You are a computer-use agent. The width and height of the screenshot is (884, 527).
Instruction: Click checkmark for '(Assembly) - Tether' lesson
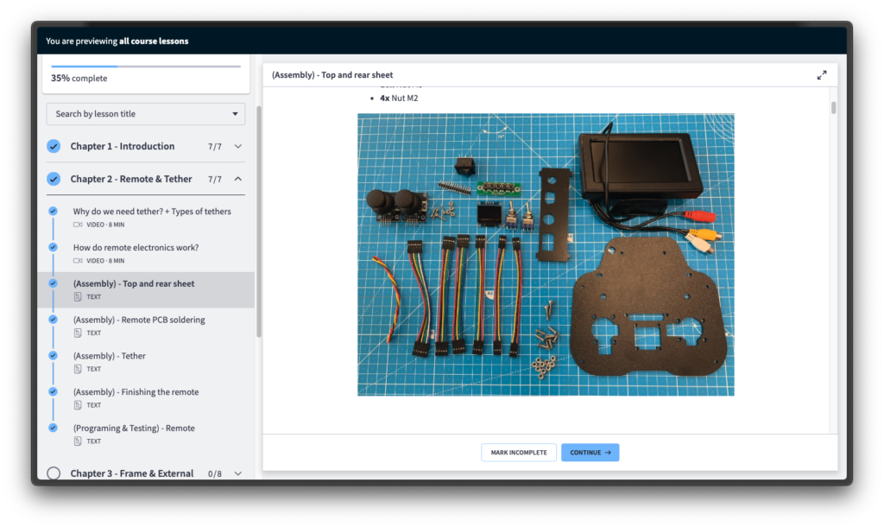click(x=53, y=355)
